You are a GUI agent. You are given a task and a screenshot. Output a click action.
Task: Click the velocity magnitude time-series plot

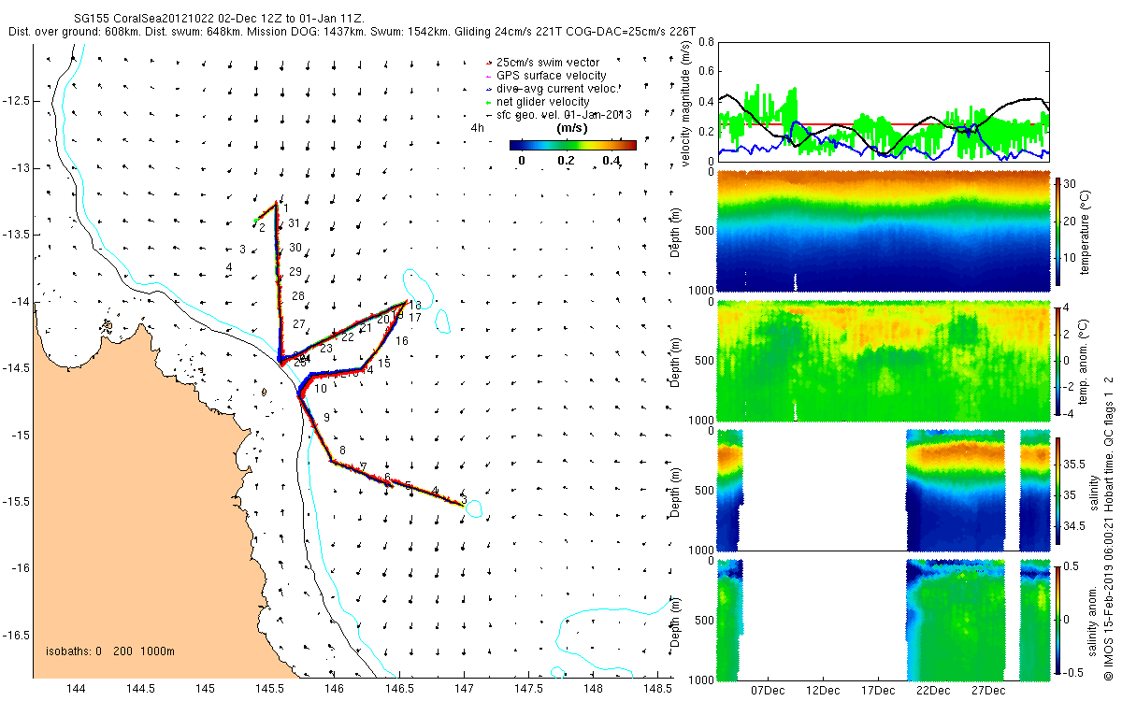click(x=884, y=101)
